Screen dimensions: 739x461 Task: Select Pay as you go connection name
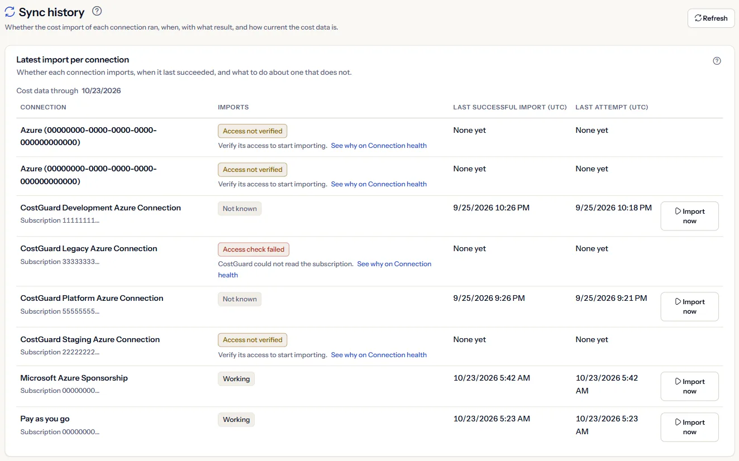pyautogui.click(x=45, y=419)
